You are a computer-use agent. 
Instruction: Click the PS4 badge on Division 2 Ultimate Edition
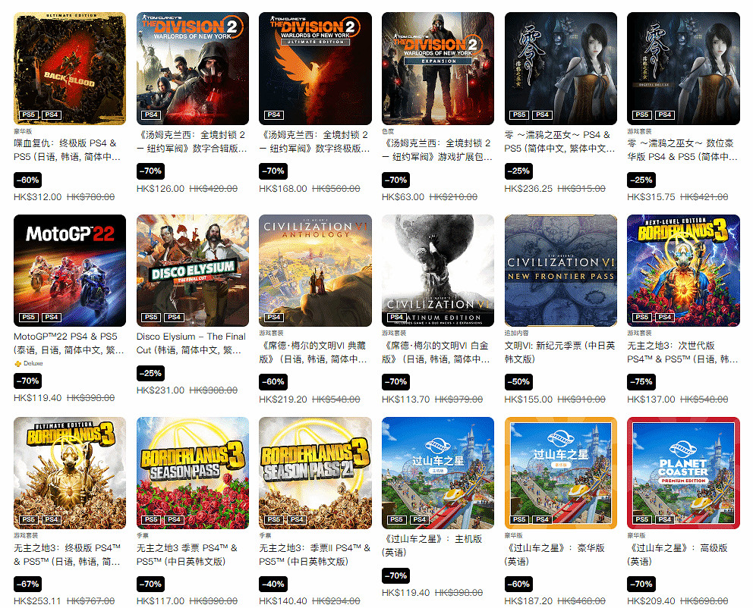274,114
